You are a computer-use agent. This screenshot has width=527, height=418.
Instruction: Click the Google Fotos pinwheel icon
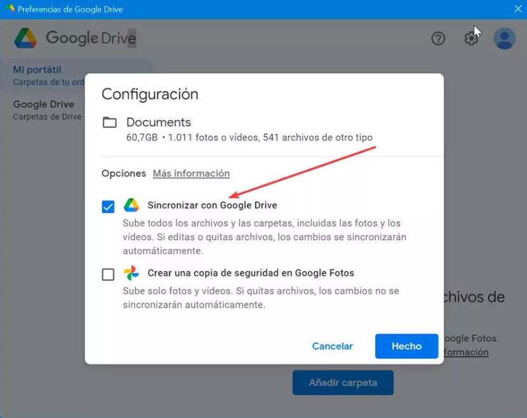point(131,273)
